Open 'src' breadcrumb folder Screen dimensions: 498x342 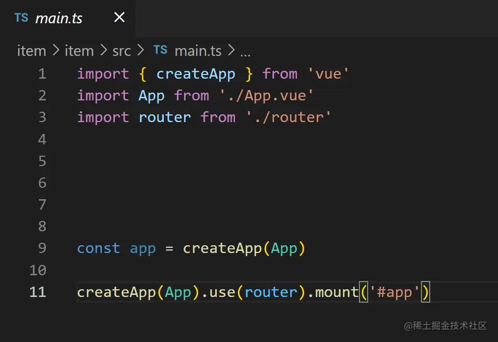(122, 51)
